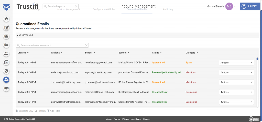Image resolution: width=262 pixels, height=122 pixels.
Task: Select the Quarantined Emails tab
Action: point(137,9)
